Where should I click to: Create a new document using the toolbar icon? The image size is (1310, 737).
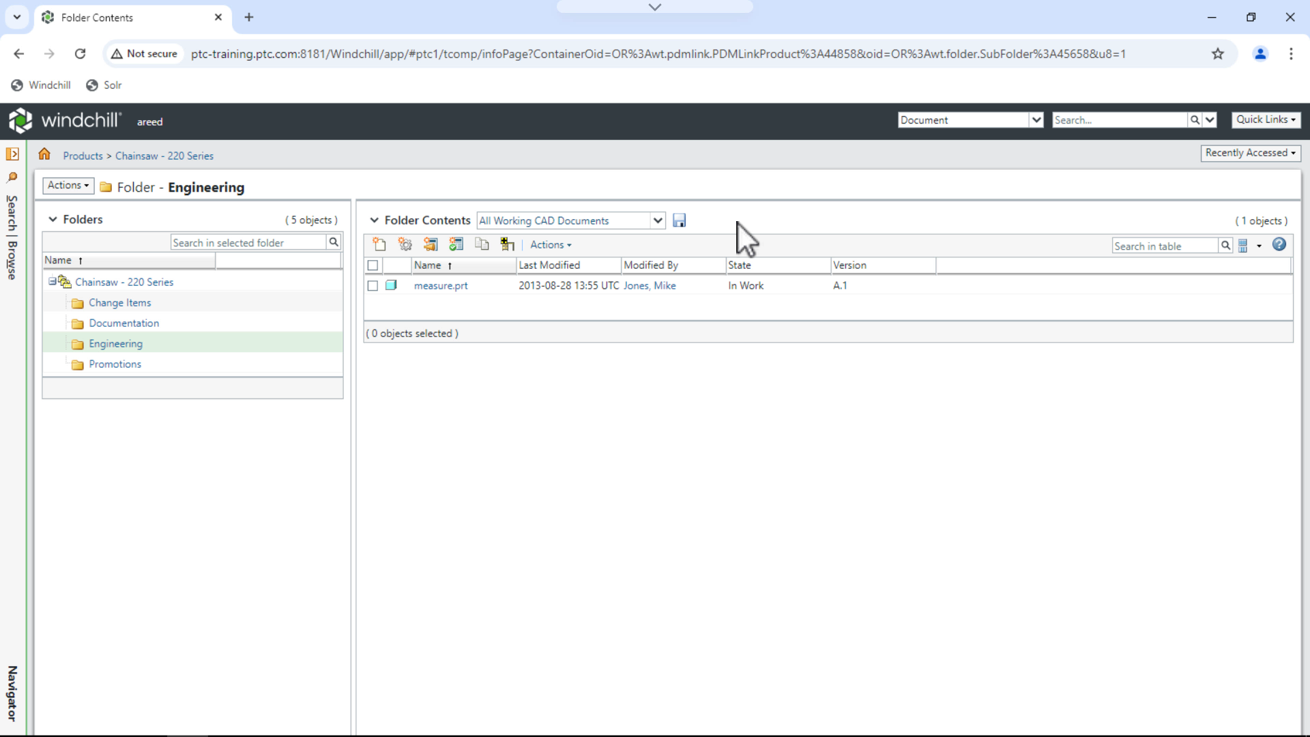point(380,244)
